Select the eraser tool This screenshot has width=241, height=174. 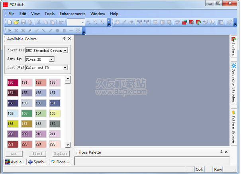[x=131, y=22]
